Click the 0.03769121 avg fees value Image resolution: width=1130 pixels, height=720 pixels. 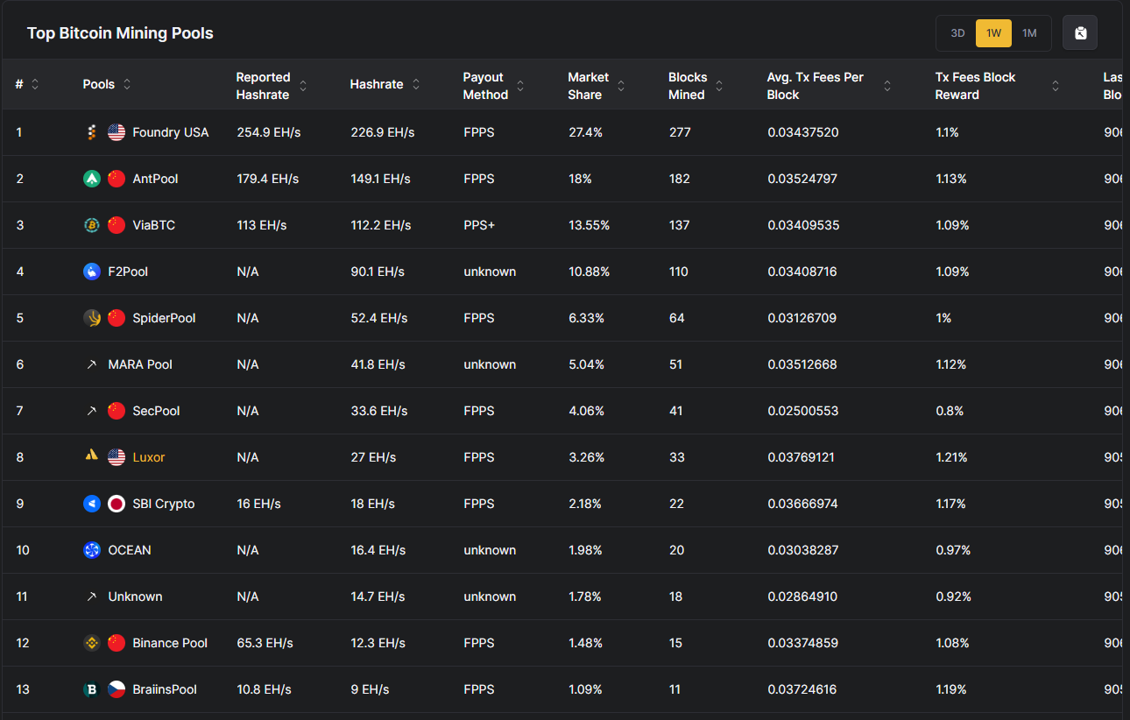(802, 457)
